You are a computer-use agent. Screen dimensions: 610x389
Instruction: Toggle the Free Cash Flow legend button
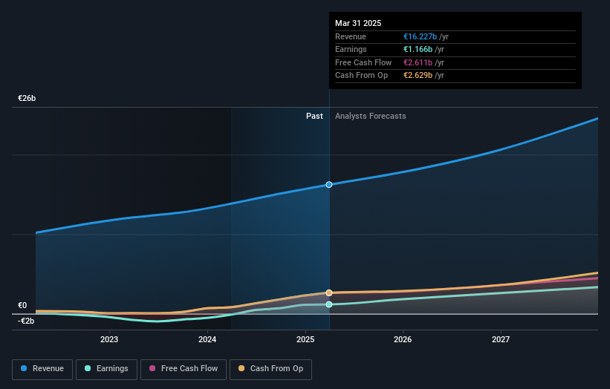coord(184,369)
